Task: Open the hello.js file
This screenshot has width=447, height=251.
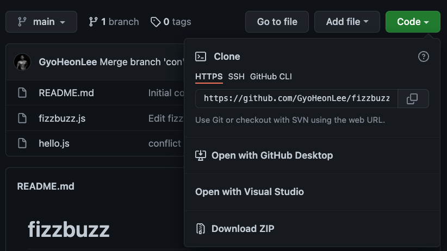Action: (x=54, y=143)
